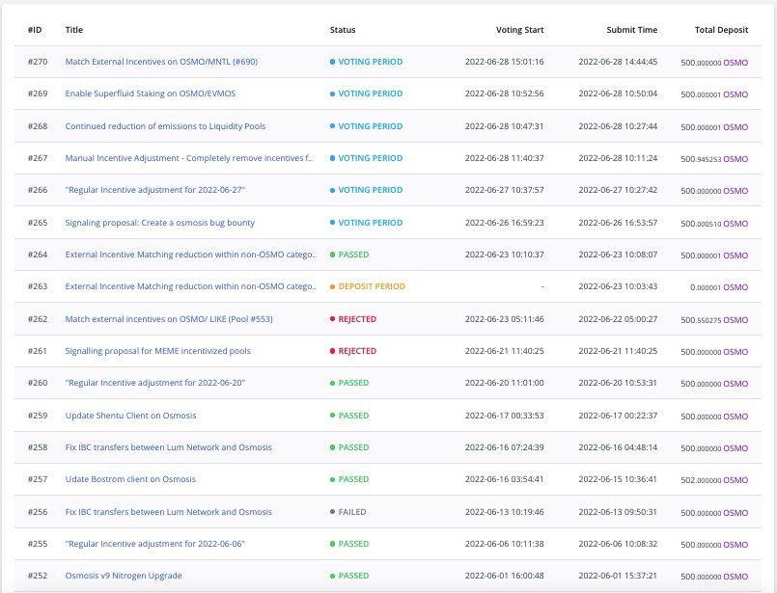Click ID cell #270
This screenshot has height=593, width=777.
tap(38, 62)
